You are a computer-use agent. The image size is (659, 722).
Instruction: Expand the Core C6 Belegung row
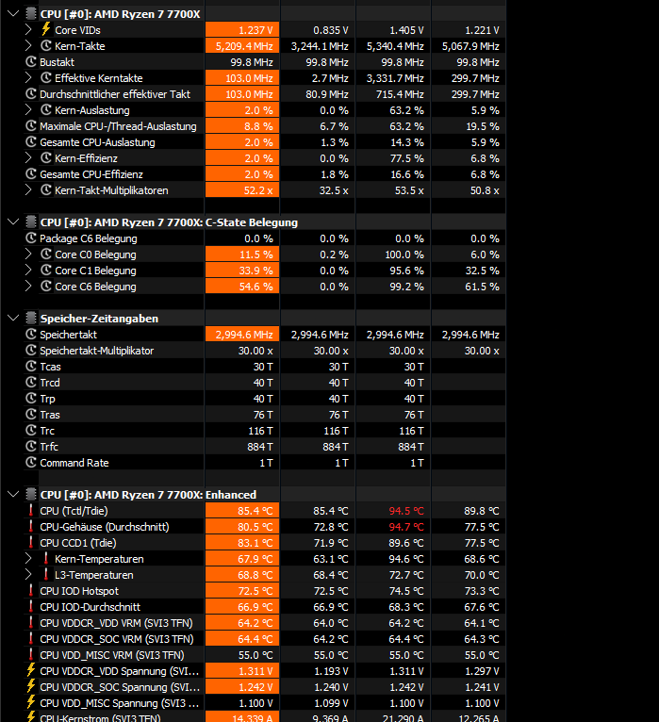[x=28, y=287]
